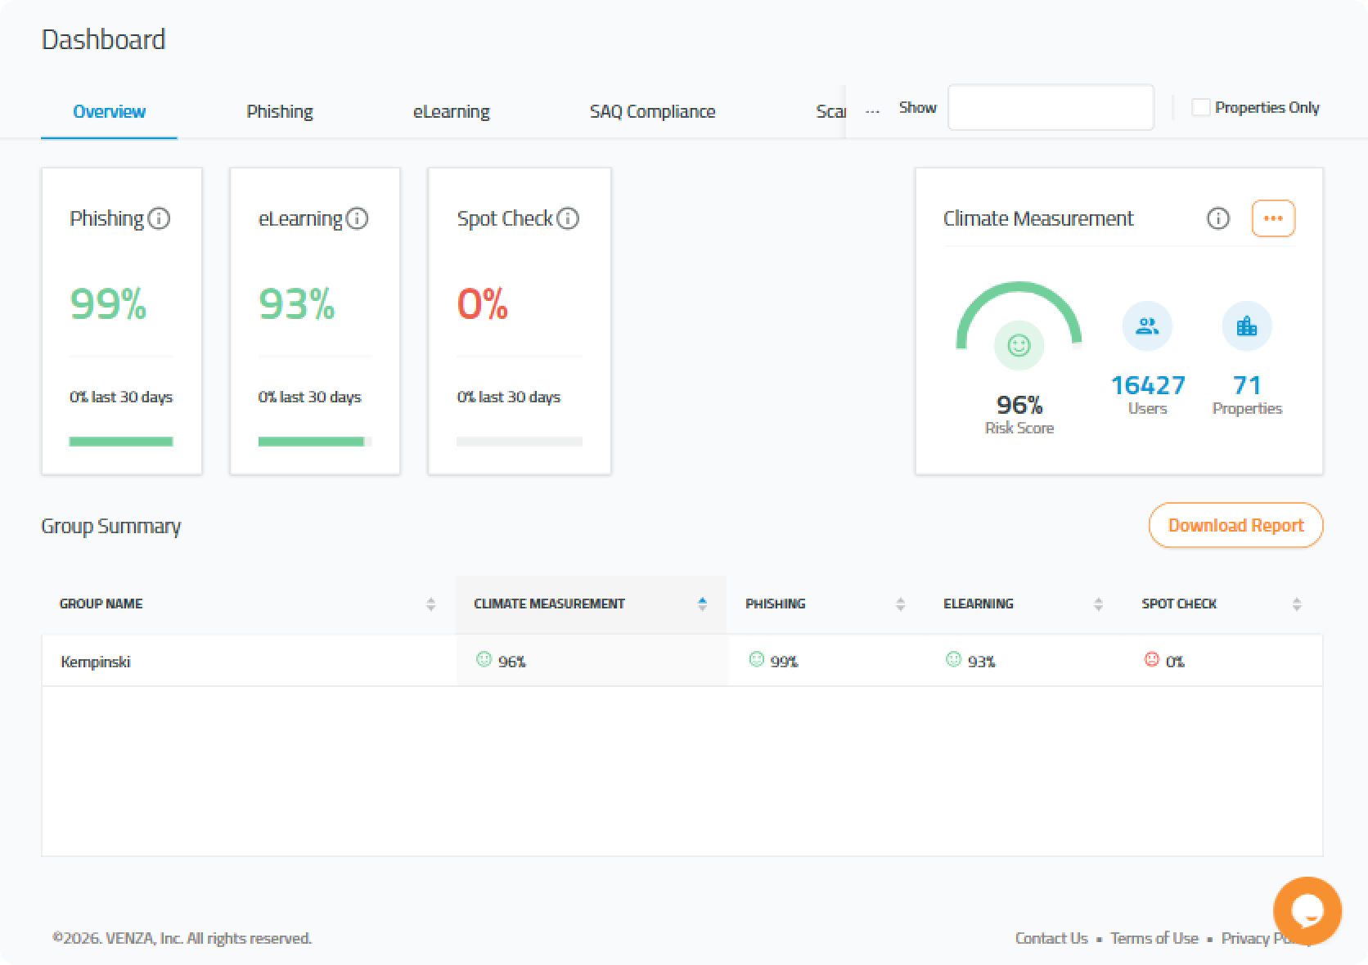Viewport: 1368px width, 965px height.
Task: Switch to the Phishing tab
Action: click(280, 111)
